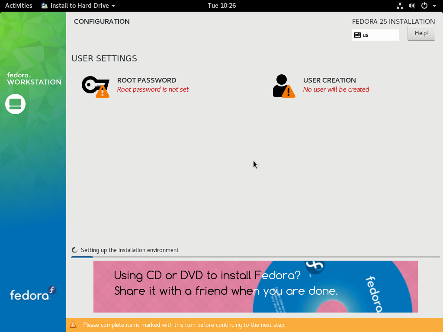Open the Root Password key icon
This screenshot has width=443, height=332.
click(95, 86)
